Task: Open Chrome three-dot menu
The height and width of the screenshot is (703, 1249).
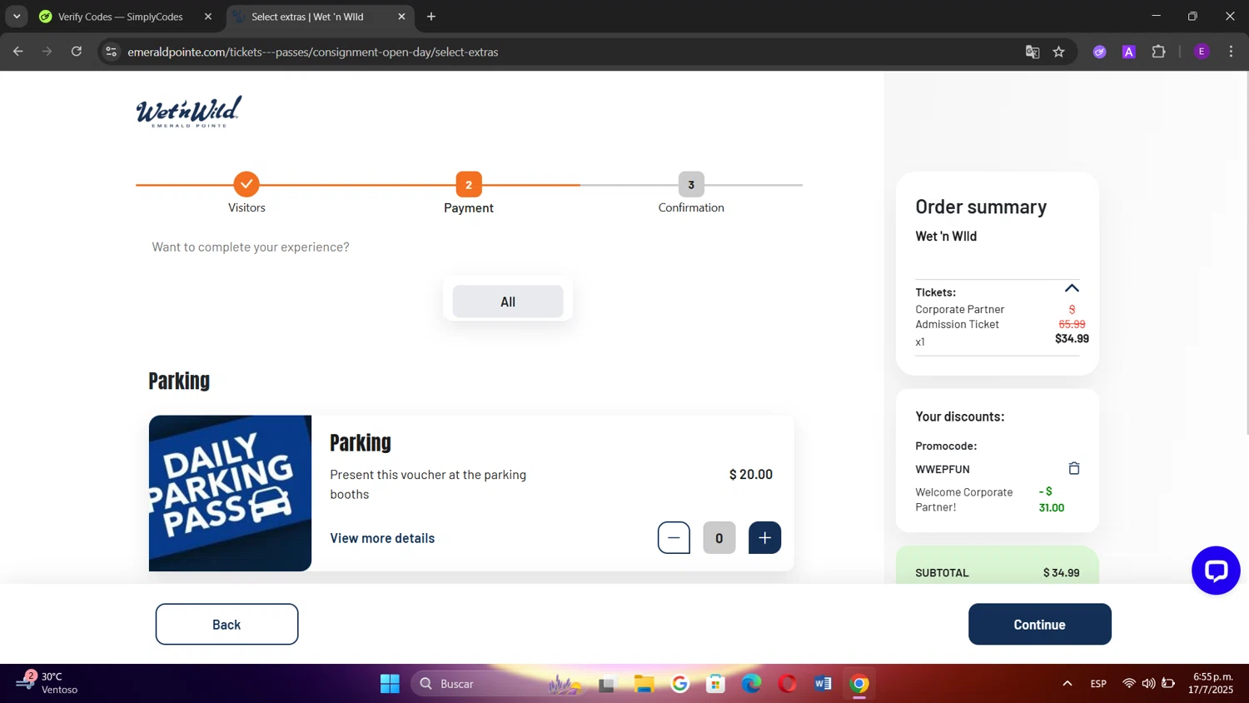Action: click(1231, 52)
